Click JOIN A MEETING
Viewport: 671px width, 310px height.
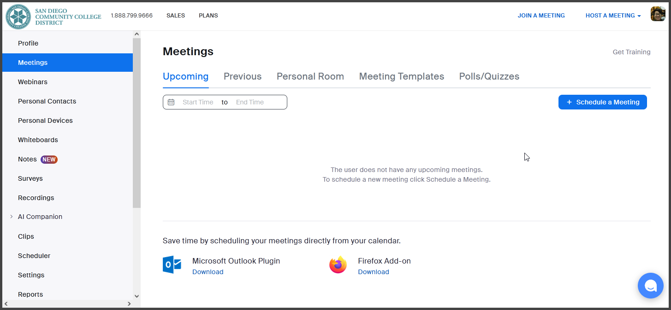click(x=541, y=15)
